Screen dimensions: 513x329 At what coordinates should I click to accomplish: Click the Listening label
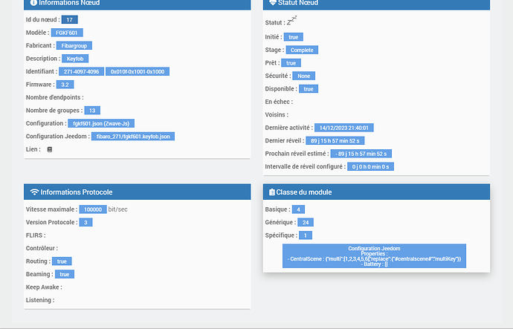(x=40, y=300)
